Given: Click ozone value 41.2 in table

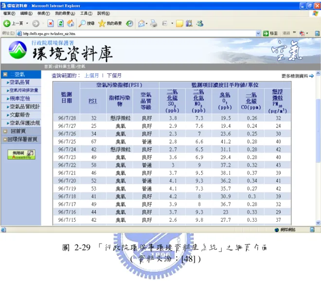Looking at the screenshot, I should click(226, 141).
